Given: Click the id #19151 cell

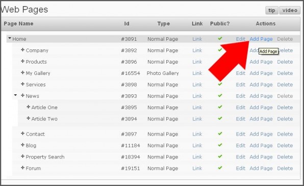Looking at the screenshot, I should click(131, 168).
